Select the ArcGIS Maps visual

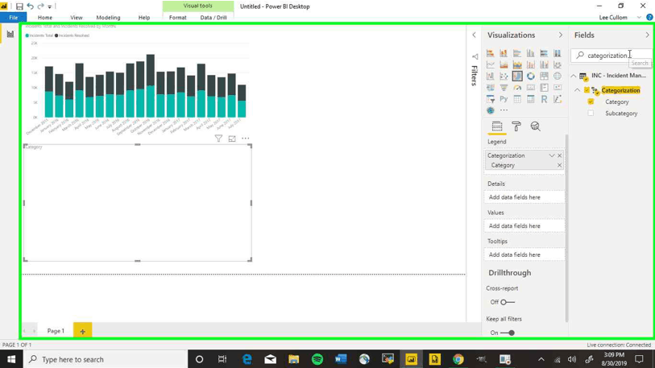tap(491, 110)
